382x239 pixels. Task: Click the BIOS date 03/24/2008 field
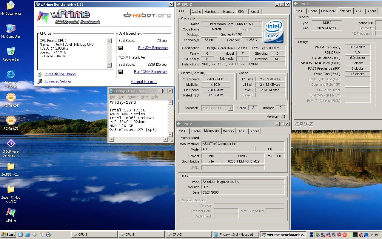pyautogui.click(x=243, y=192)
